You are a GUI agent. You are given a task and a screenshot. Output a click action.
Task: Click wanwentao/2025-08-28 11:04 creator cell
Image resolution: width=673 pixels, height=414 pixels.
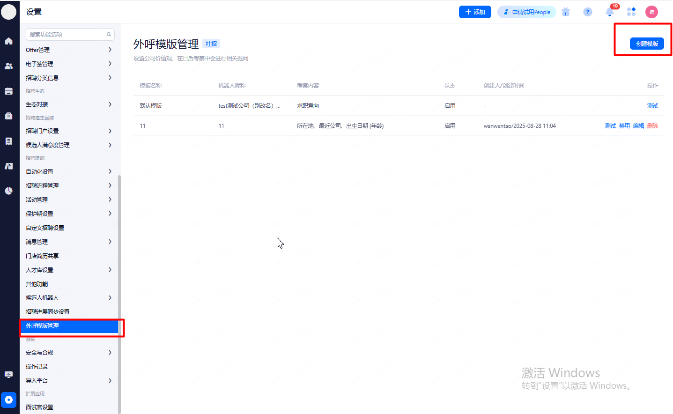520,126
